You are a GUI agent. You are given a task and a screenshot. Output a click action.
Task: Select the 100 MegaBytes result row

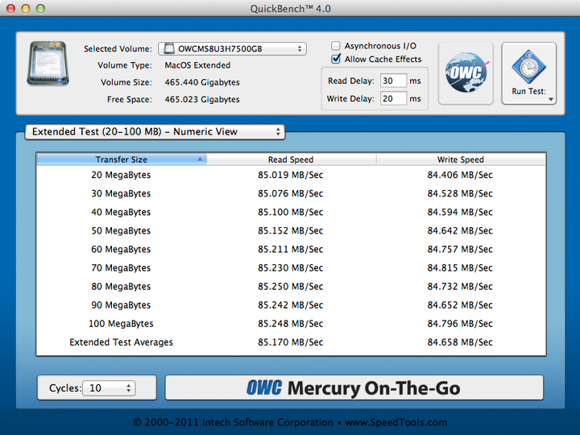click(290, 324)
